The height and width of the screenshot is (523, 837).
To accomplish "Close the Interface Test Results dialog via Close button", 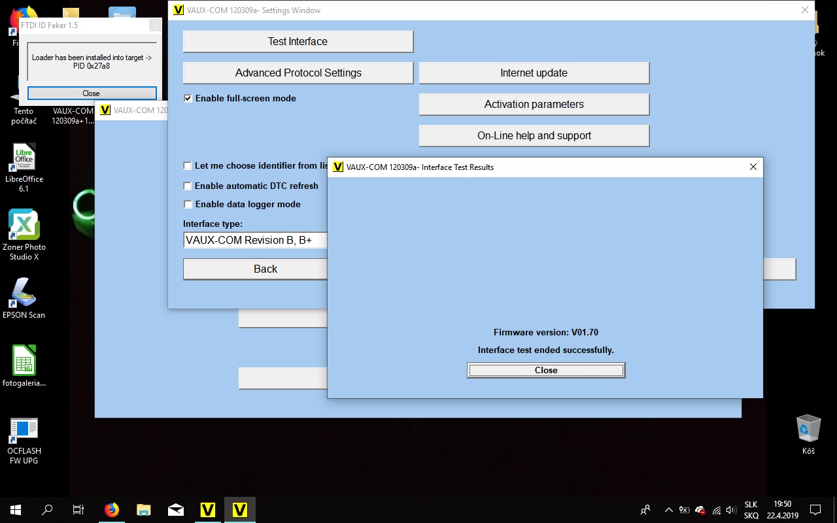I will pos(546,371).
